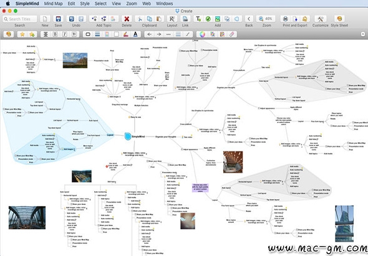This screenshot has width=368, height=256.
Task: Click the yellow star icon in style bar
Action: [x=22, y=34]
